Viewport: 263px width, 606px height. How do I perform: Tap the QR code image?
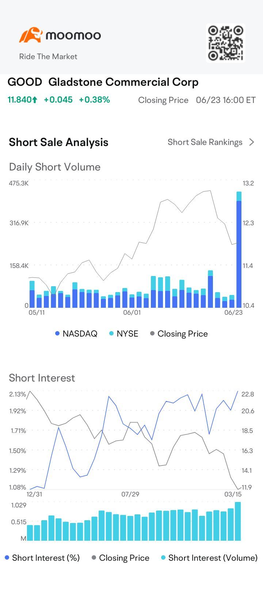[225, 43]
